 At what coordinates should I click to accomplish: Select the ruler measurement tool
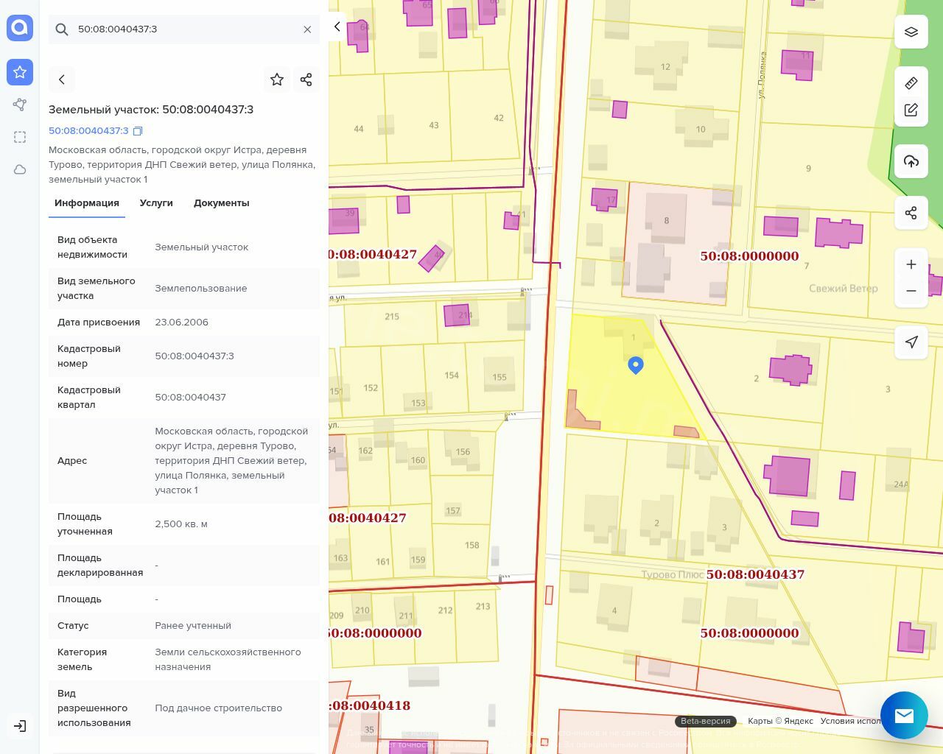tap(911, 83)
